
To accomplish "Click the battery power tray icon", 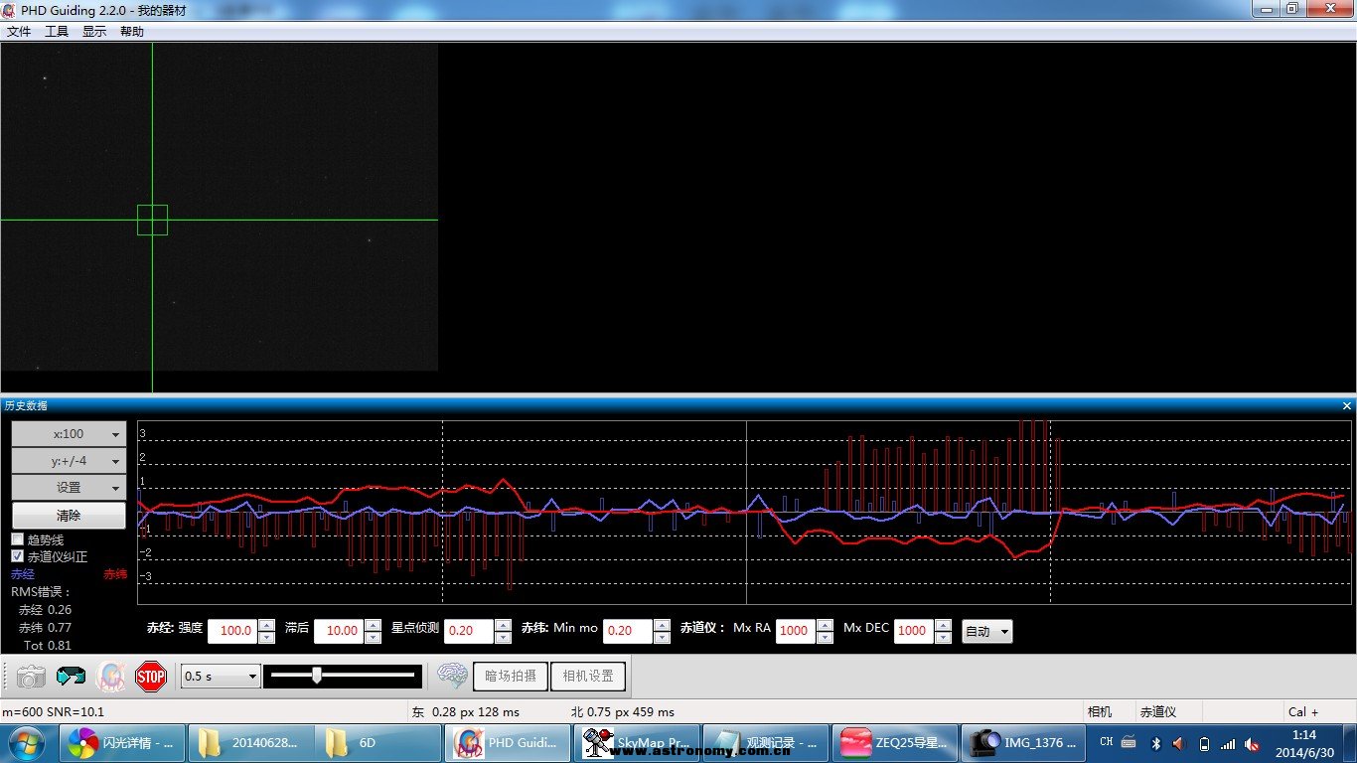I will 1204,743.
